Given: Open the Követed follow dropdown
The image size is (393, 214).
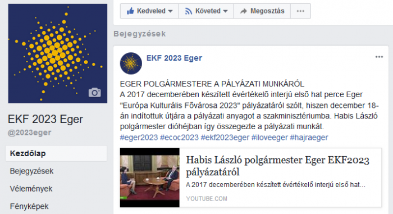Looking at the screenshot, I should coord(206,11).
